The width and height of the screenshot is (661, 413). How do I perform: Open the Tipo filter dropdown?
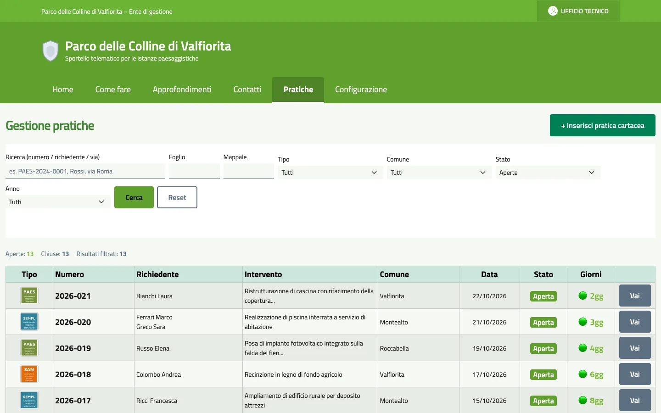point(330,173)
